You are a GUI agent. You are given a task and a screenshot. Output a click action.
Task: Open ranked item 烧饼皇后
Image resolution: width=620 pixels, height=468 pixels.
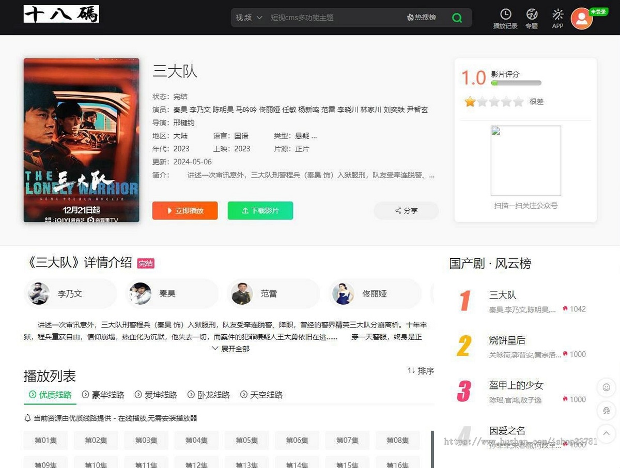[x=507, y=340]
